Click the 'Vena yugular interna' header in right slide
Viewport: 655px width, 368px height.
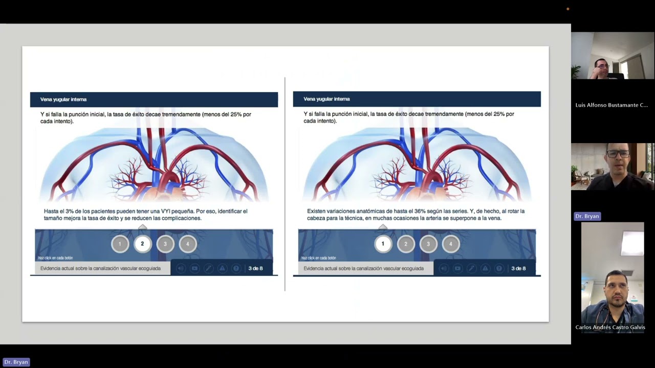pyautogui.click(x=417, y=99)
